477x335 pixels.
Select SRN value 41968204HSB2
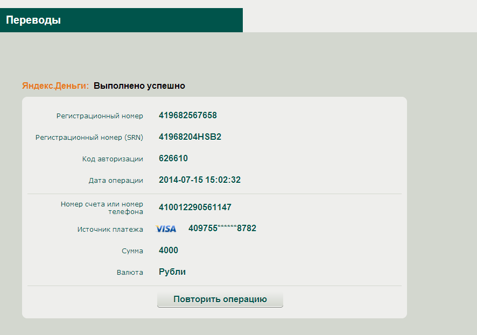pyautogui.click(x=190, y=137)
